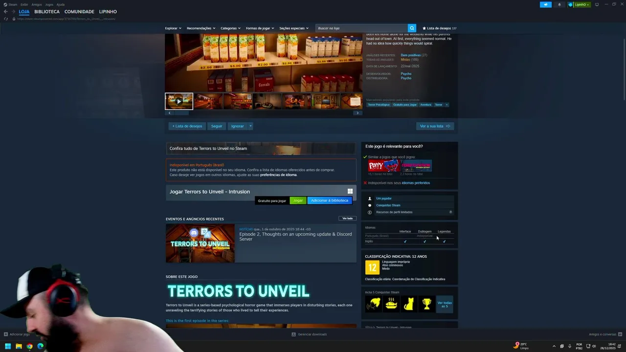
Task: Switch to the COMUNIDADE tab
Action: pyautogui.click(x=79, y=12)
